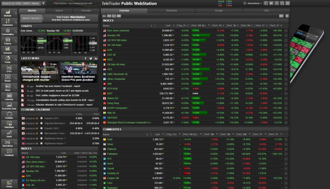Open the Facebook top exec news headline

click(x=58, y=86)
